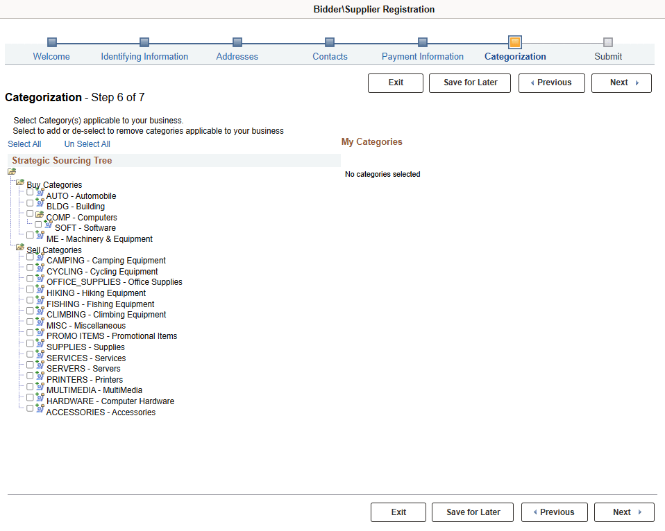Click the Submit step marker on the progress bar
Image resolution: width=665 pixels, height=531 pixels.
(x=608, y=42)
